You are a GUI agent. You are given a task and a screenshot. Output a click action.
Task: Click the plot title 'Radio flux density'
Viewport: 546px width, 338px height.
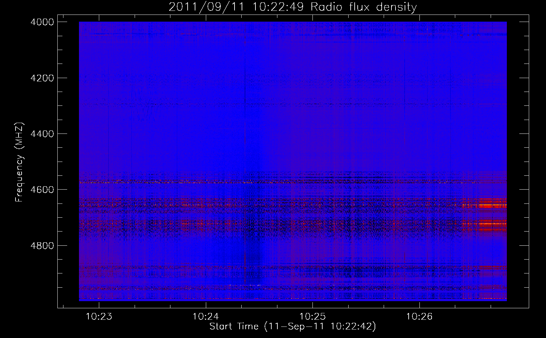point(364,7)
